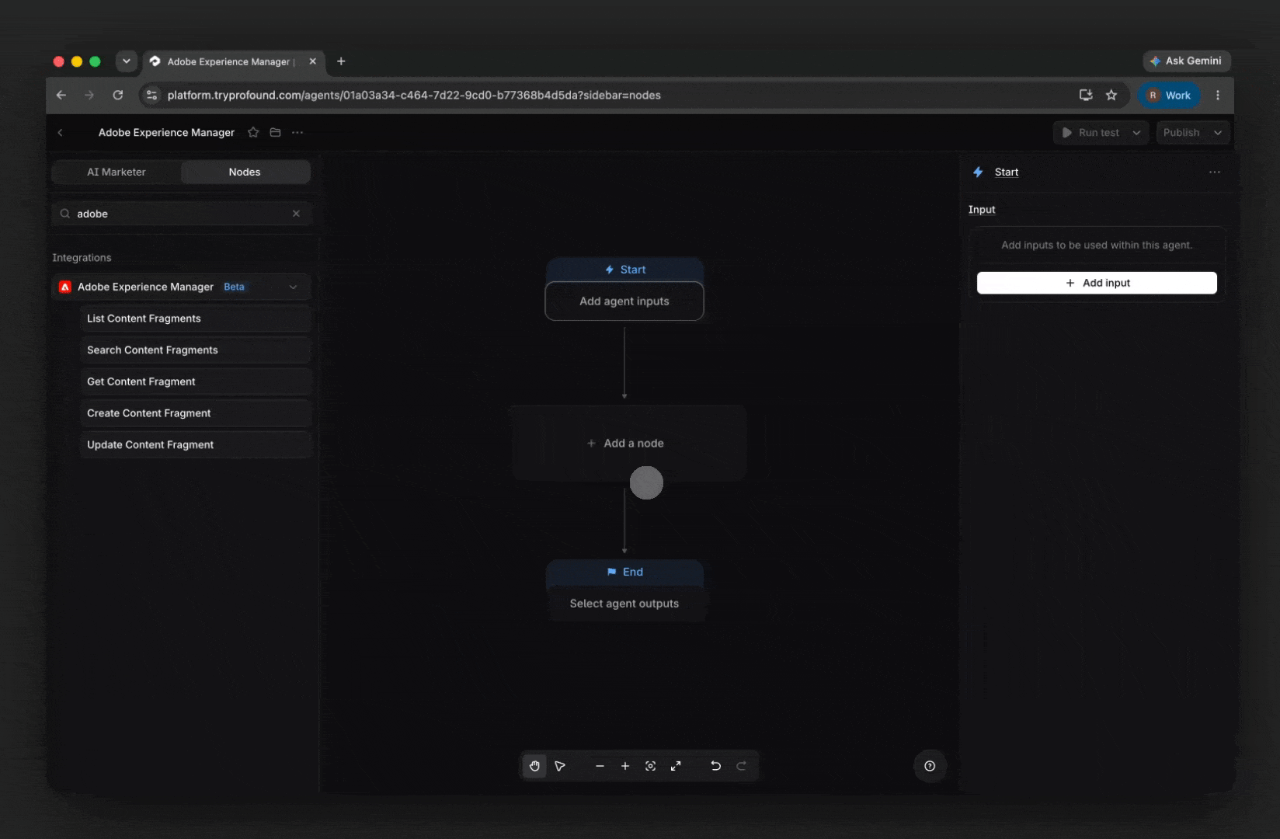
Task: Open the help question mark icon
Action: tap(930, 766)
